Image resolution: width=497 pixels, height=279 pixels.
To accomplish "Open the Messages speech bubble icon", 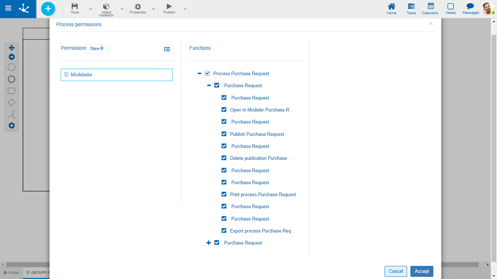I will pos(471,9).
